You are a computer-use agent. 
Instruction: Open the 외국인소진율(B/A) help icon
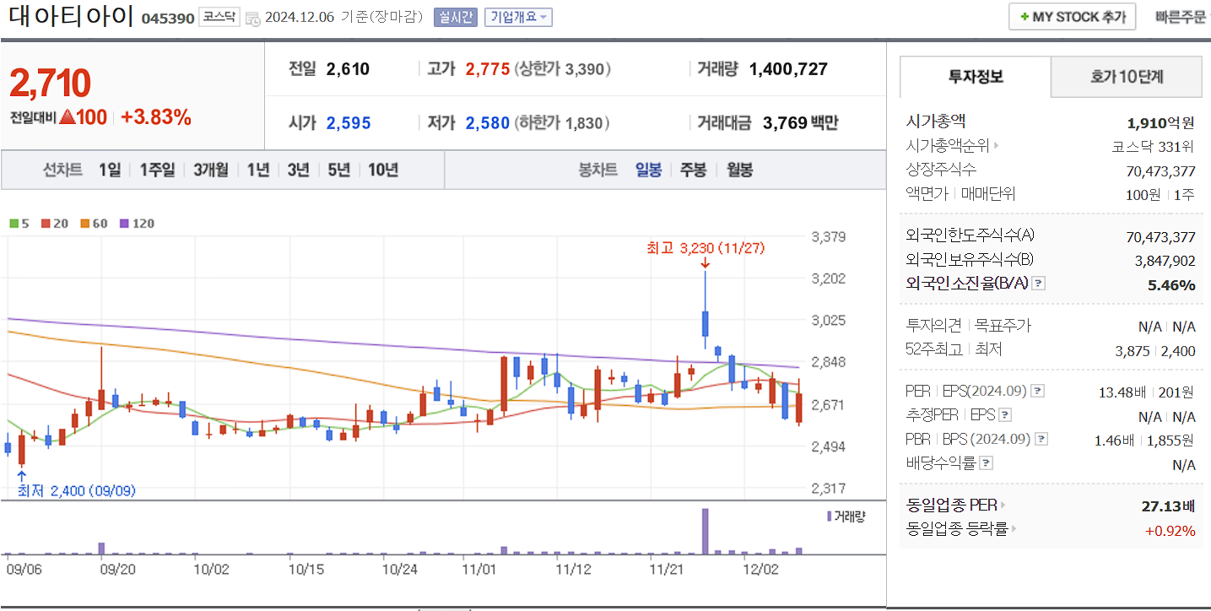coord(1038,284)
